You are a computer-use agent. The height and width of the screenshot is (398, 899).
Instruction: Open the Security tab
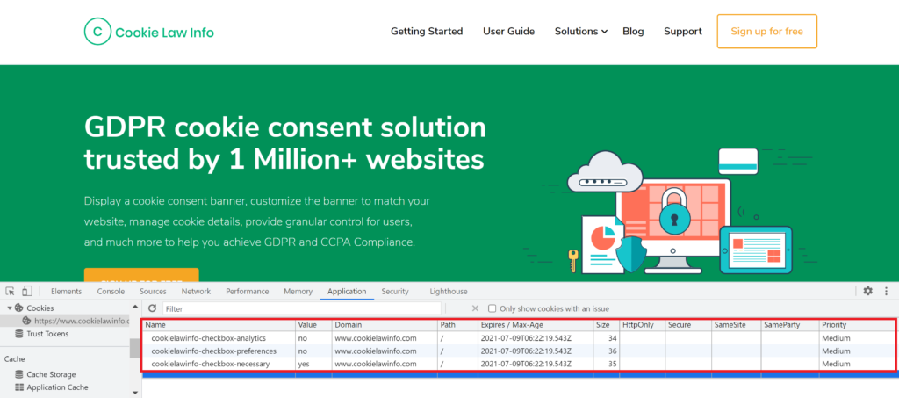395,292
